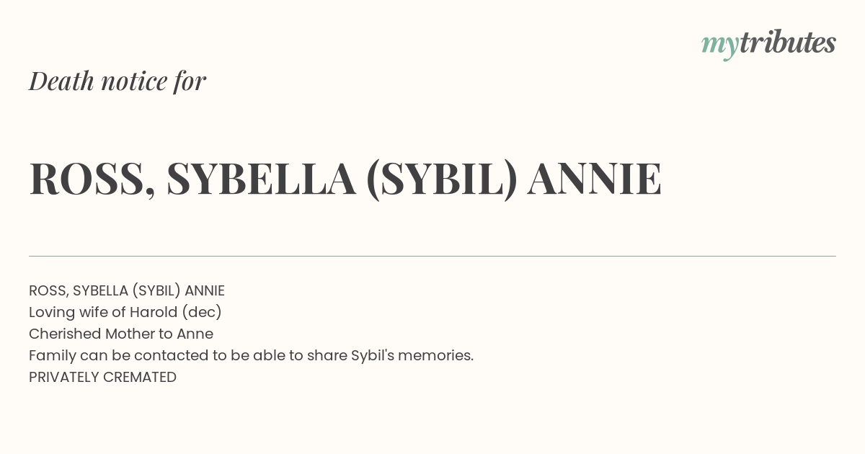Select the "PRIVATELY CREMATED" line
This screenshot has height=454, width=865.
(x=103, y=378)
